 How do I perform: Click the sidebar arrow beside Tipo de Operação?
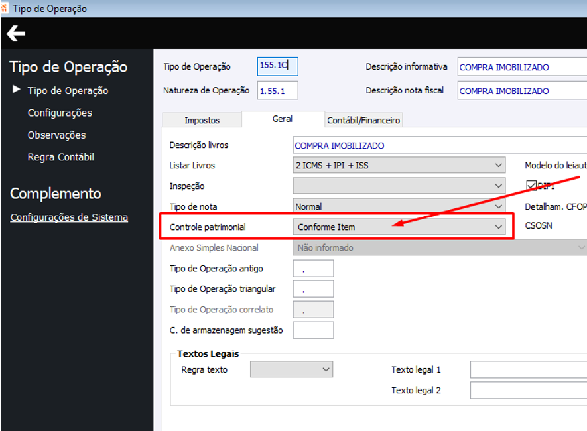tap(16, 89)
